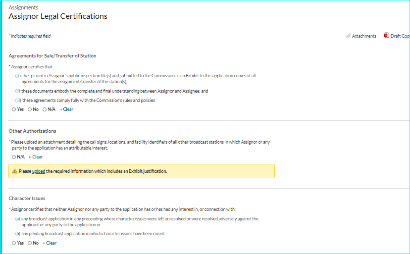Screen dimensions: 410x254
Task: Select Yes for Character Issues
Action: click(x=14, y=243)
